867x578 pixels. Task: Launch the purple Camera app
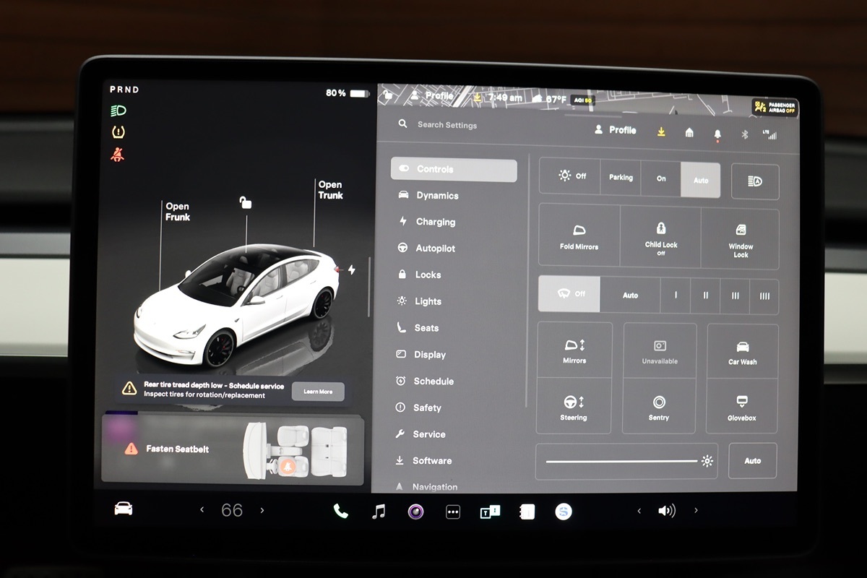pyautogui.click(x=415, y=512)
